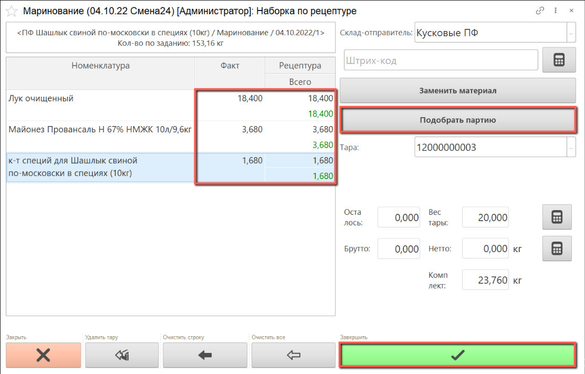Open the three-dot more options menu

556,11
